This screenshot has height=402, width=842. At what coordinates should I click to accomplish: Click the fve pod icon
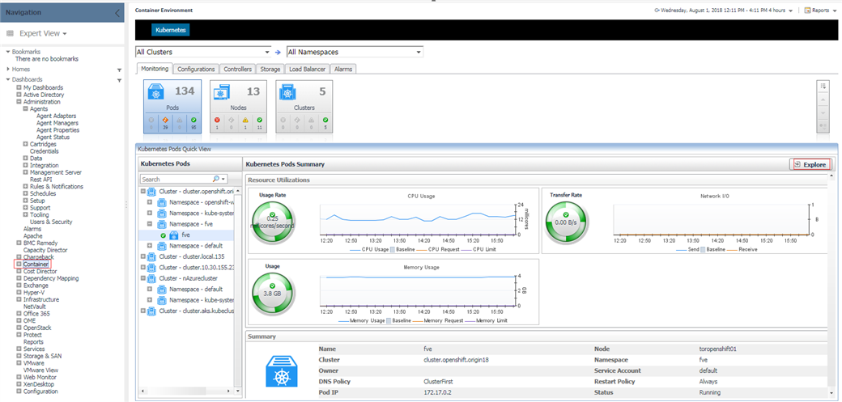tap(173, 235)
